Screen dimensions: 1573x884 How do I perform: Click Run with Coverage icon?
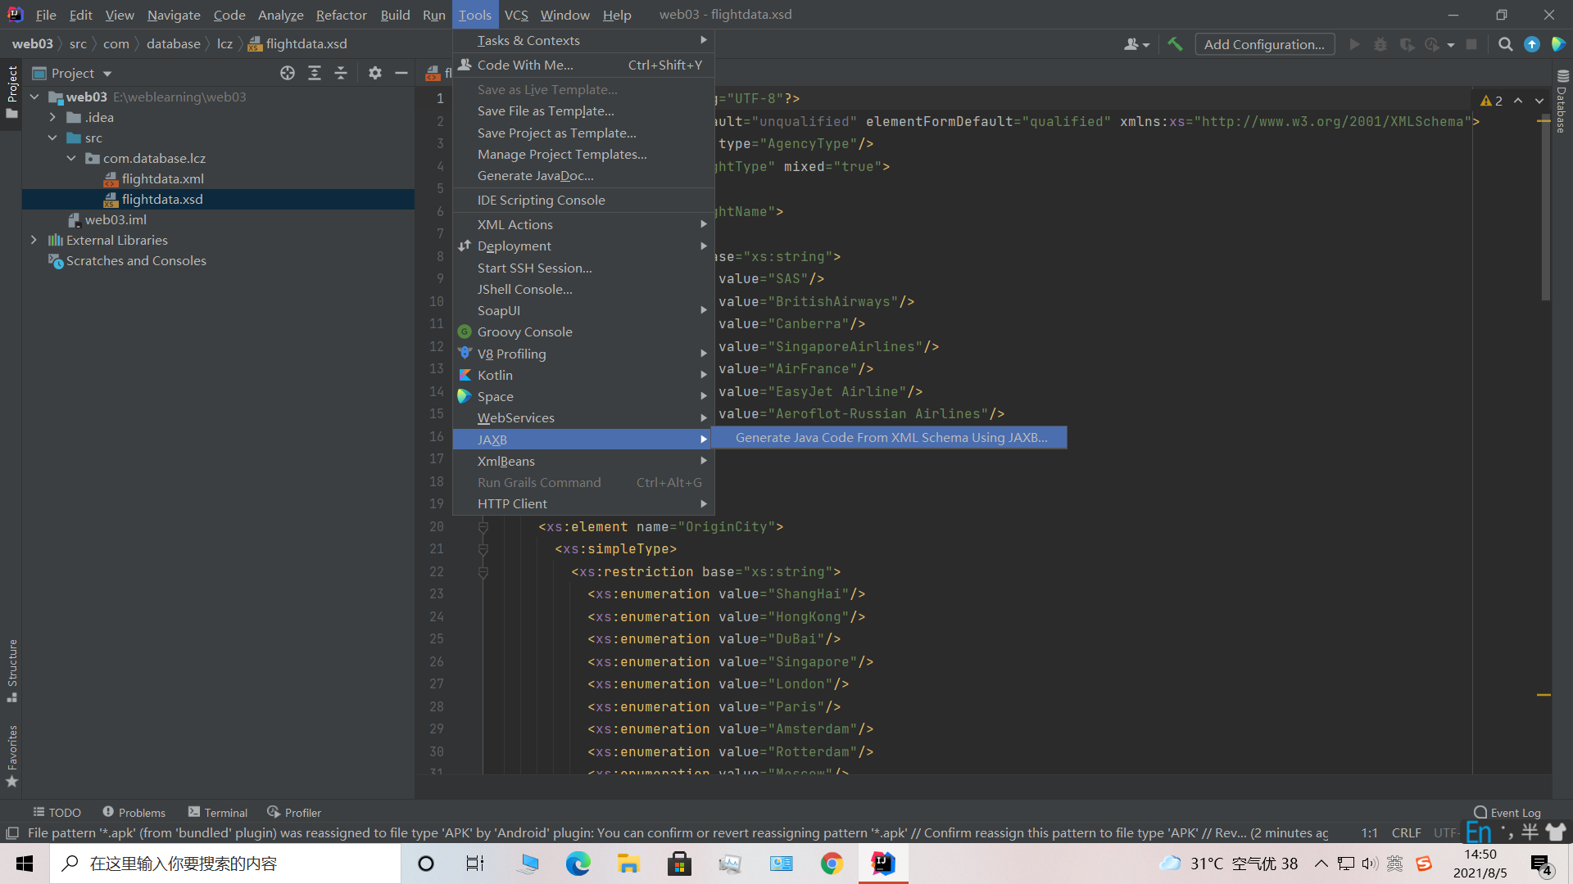(x=1407, y=44)
